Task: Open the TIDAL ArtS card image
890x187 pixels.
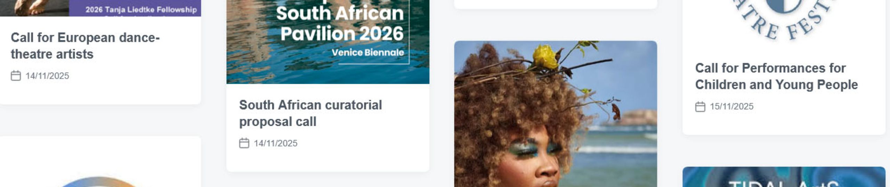Action: click(784, 177)
